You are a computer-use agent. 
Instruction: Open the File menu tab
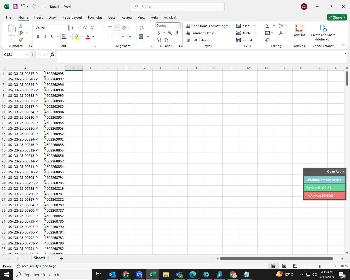click(8, 17)
